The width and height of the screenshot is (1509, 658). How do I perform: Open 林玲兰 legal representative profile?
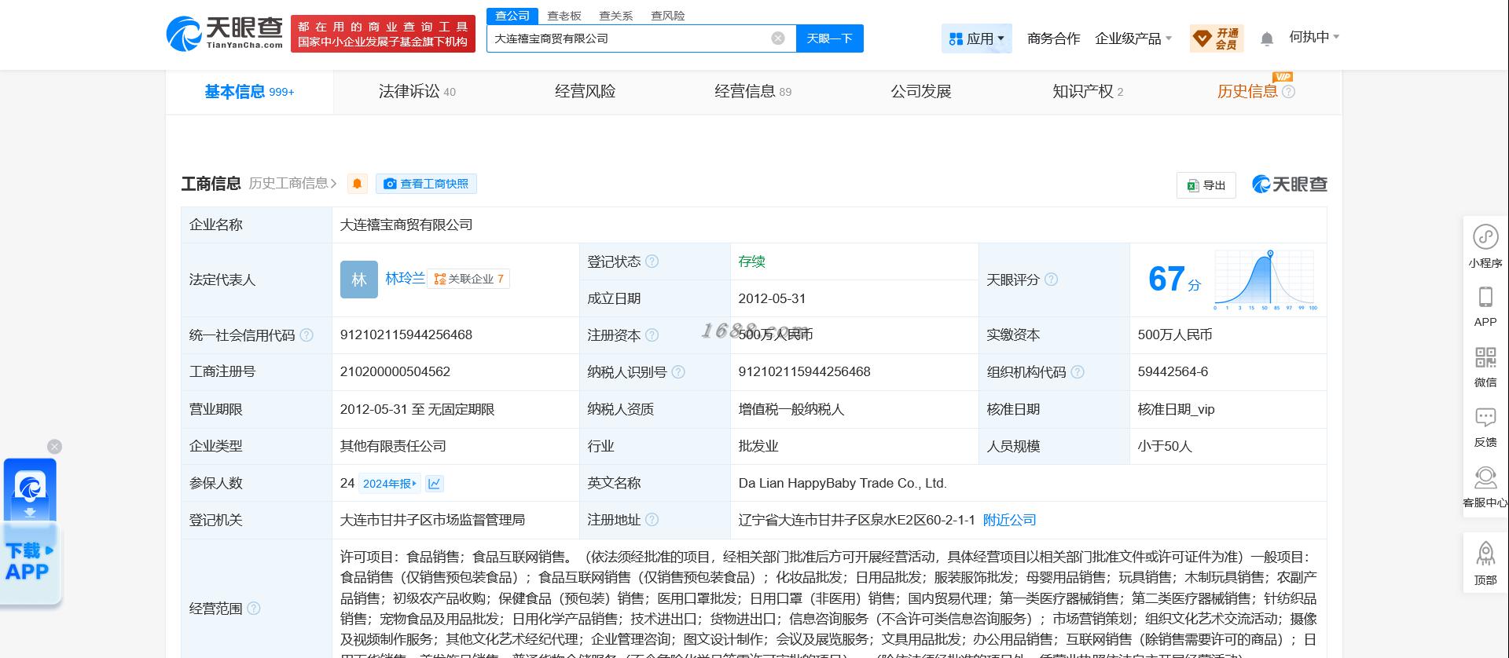tap(405, 278)
